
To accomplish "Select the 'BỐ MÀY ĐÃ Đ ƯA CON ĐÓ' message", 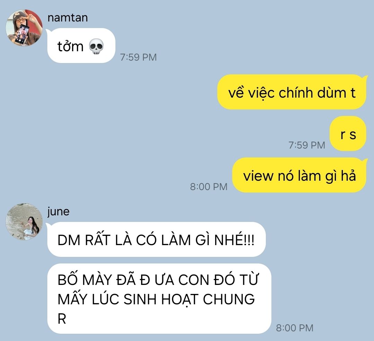I will (x=159, y=298).
